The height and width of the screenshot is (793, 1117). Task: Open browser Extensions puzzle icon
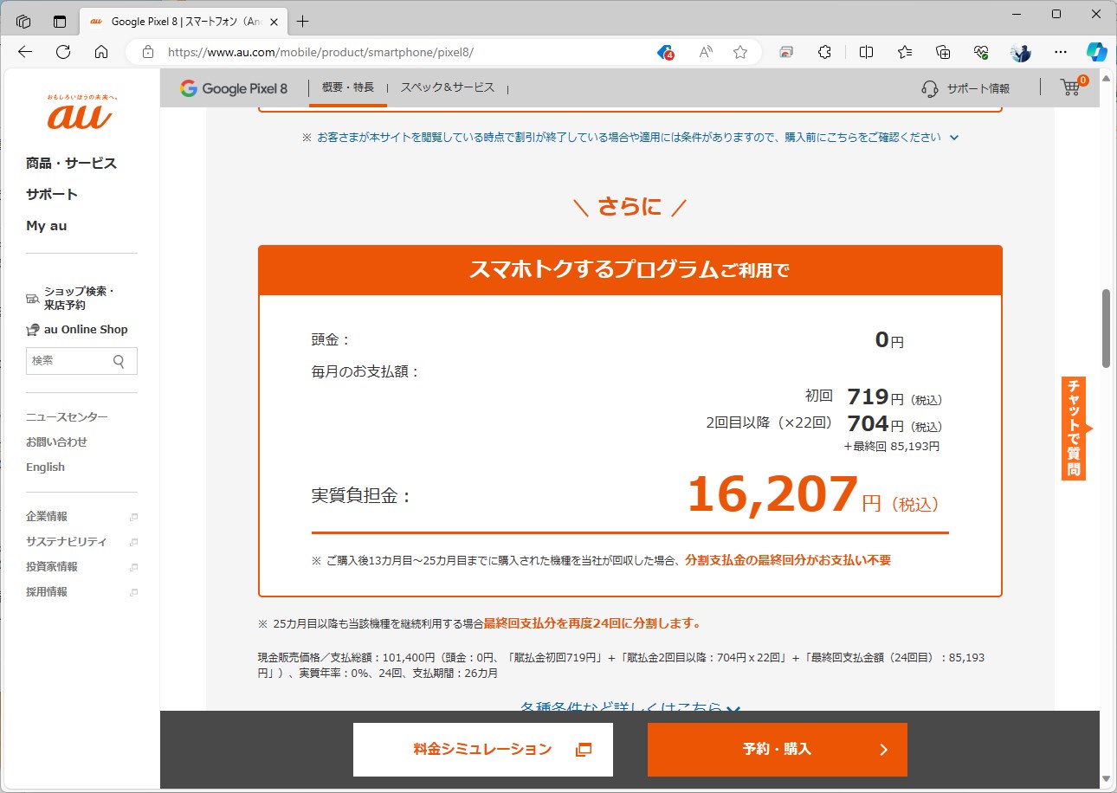coord(824,52)
